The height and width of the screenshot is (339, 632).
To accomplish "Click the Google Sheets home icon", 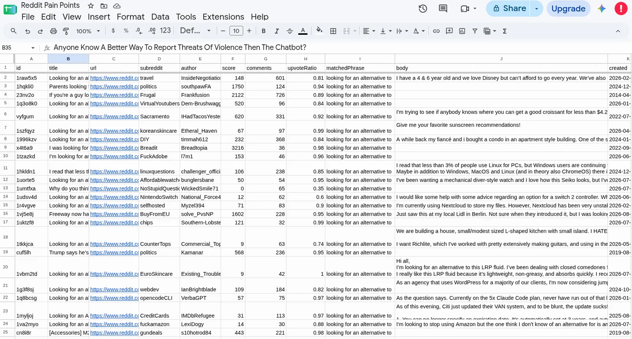I will (x=10, y=9).
